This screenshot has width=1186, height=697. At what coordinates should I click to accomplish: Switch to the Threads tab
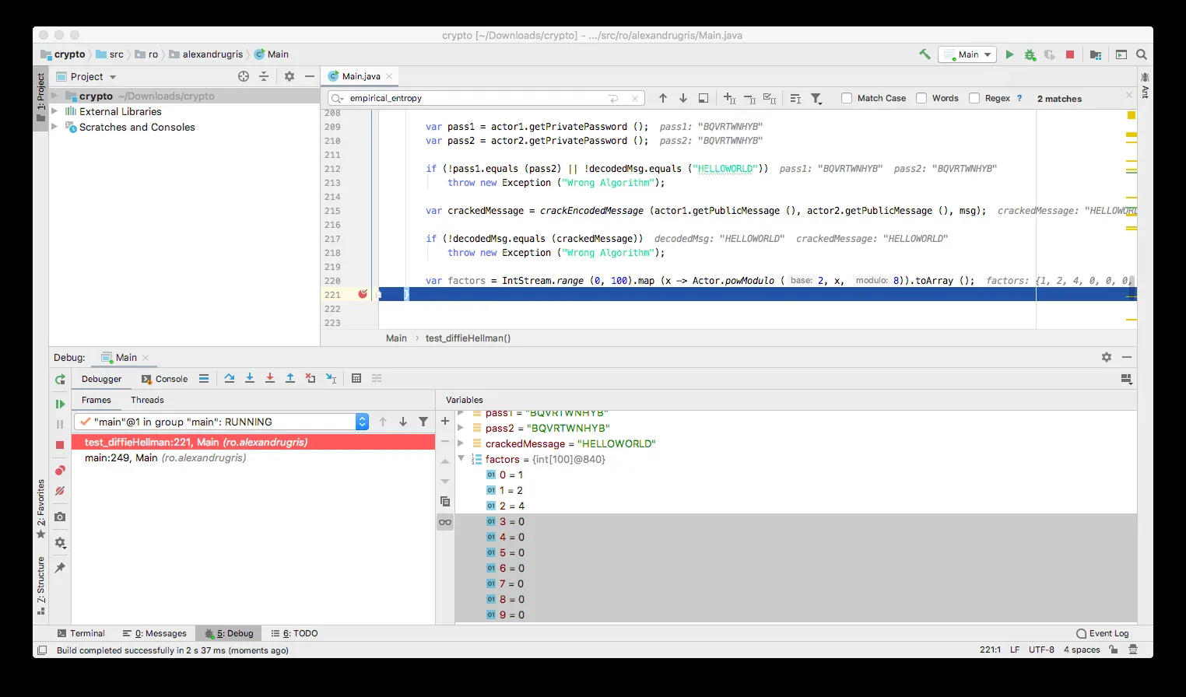tap(147, 400)
